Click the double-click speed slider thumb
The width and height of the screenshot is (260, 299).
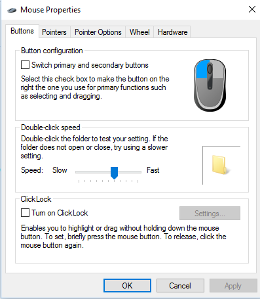pos(114,173)
